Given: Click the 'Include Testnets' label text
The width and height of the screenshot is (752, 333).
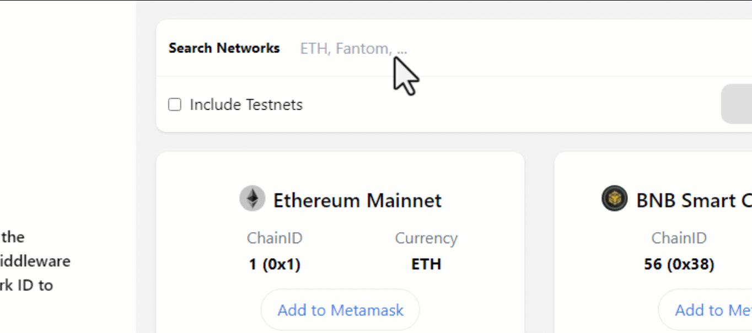Looking at the screenshot, I should point(246,105).
